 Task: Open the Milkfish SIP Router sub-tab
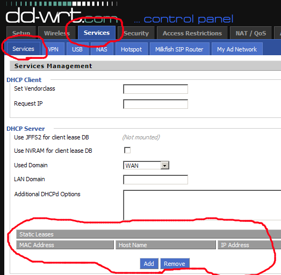pos(179,49)
